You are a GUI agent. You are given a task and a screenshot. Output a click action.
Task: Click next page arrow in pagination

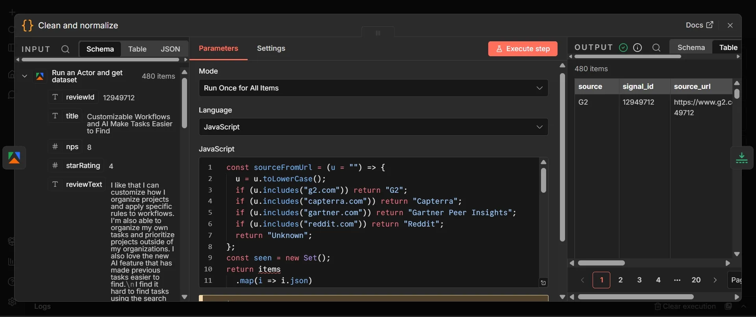tap(715, 280)
